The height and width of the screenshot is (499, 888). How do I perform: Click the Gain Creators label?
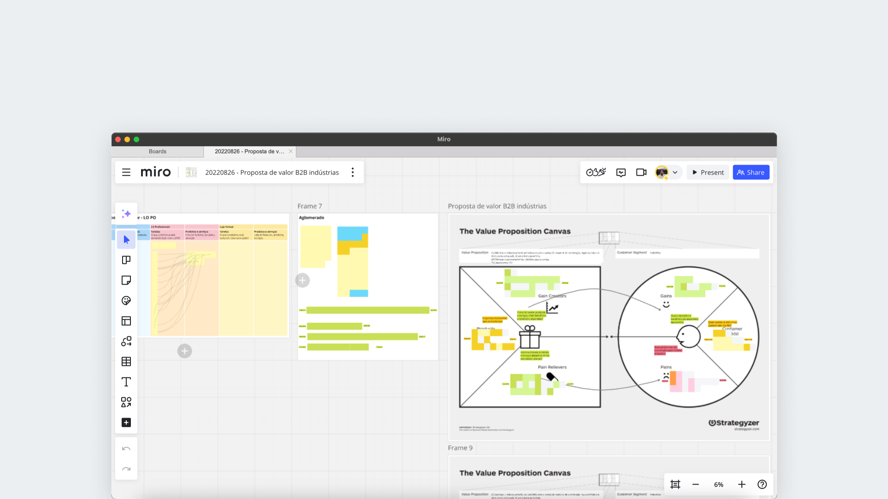552,296
